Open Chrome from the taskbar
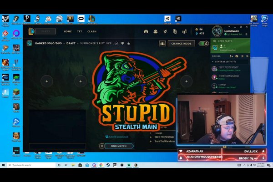This screenshot has height=182, width=273. (x=101, y=165)
